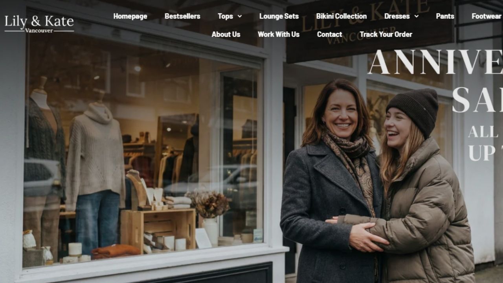Select the Contact navigation link
This screenshot has width=503, height=283.
[329, 34]
